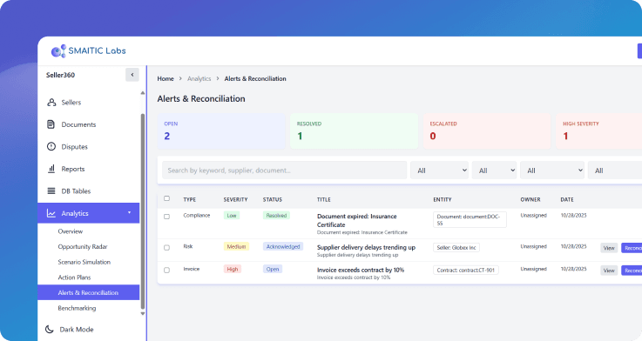Screen dimensions: 642x341
Task: Click the DB Tables list icon
Action: pos(51,191)
